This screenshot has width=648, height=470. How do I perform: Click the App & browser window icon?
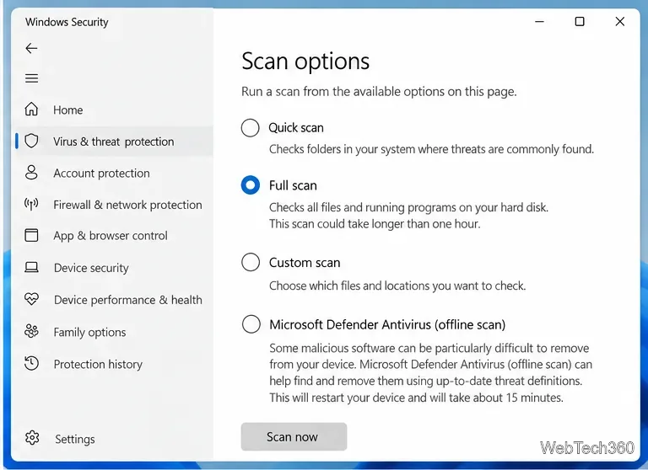click(x=31, y=235)
